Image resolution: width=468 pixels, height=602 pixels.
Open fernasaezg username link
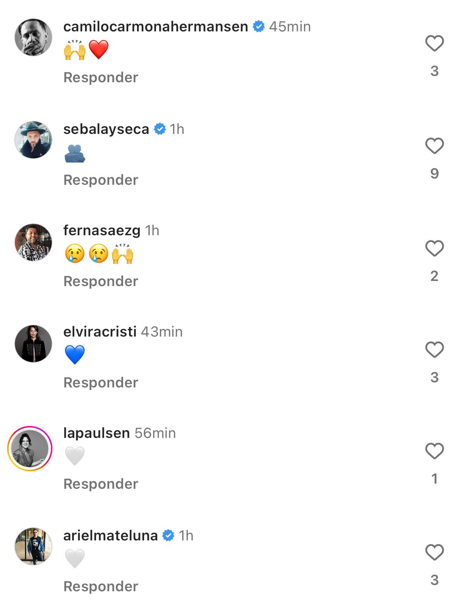coord(102,230)
